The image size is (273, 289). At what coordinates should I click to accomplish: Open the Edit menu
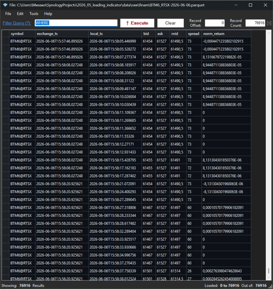pos(20,14)
